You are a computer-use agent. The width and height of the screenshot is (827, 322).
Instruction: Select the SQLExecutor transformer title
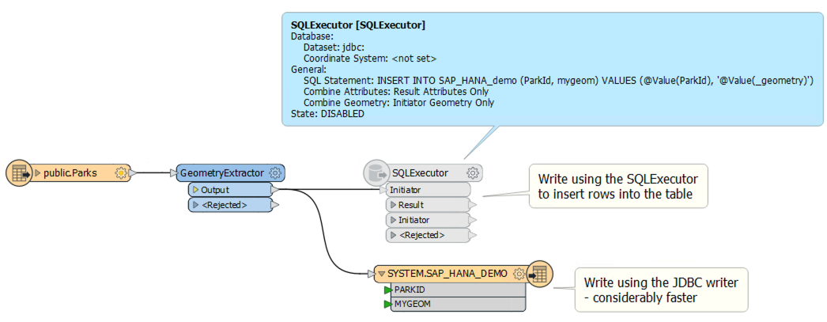pyautogui.click(x=421, y=172)
